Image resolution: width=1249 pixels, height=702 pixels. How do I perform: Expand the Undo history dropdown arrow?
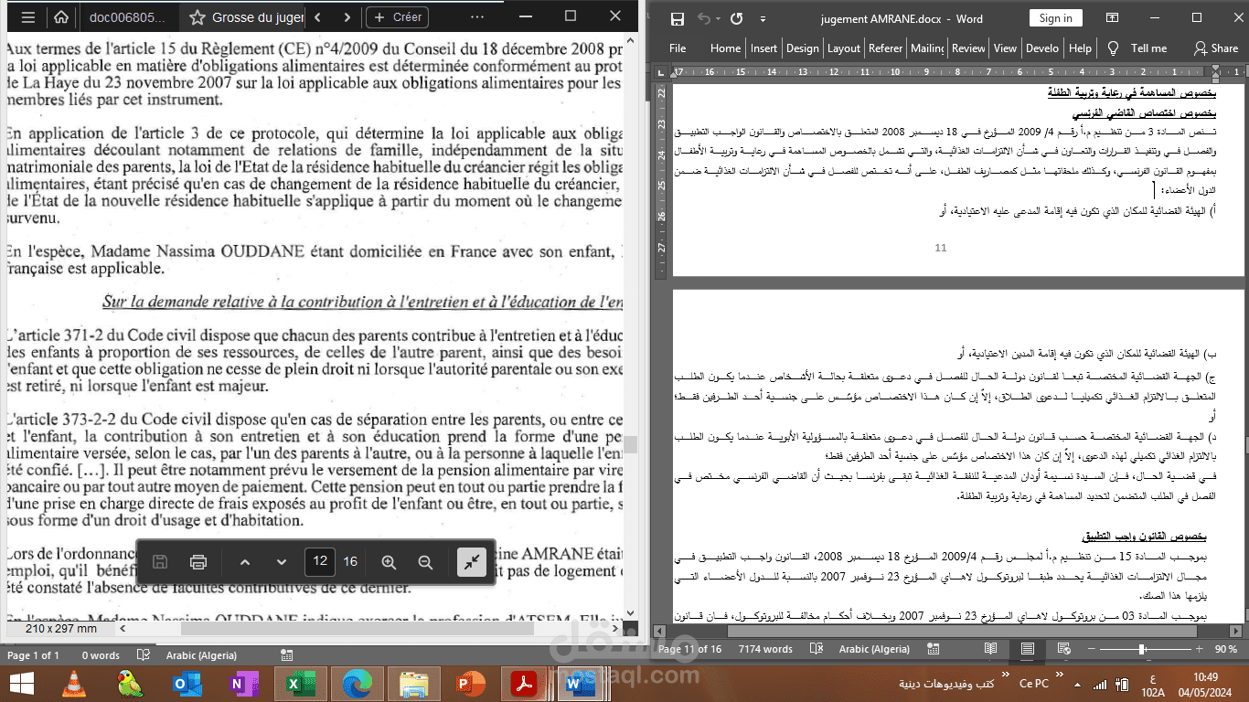(719, 19)
